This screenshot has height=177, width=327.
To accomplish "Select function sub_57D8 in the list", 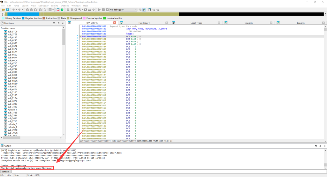I will 12,32.
